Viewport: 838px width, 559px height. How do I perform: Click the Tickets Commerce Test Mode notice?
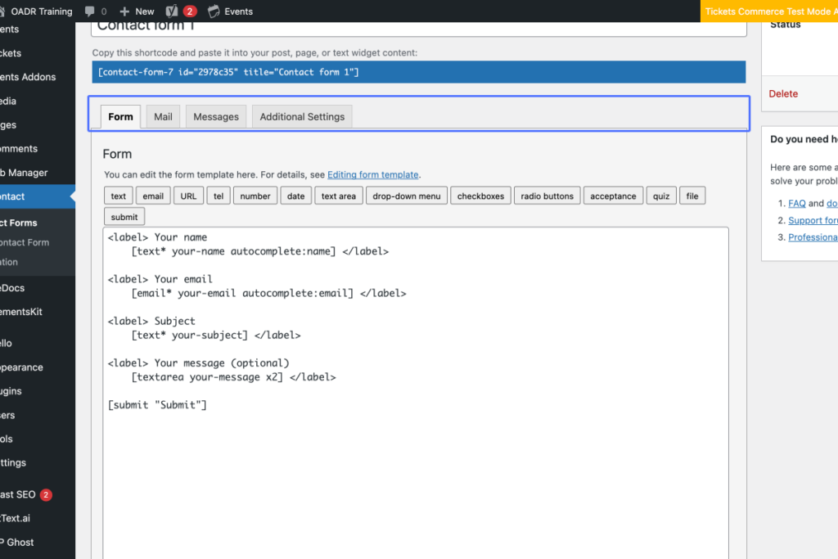pos(769,11)
